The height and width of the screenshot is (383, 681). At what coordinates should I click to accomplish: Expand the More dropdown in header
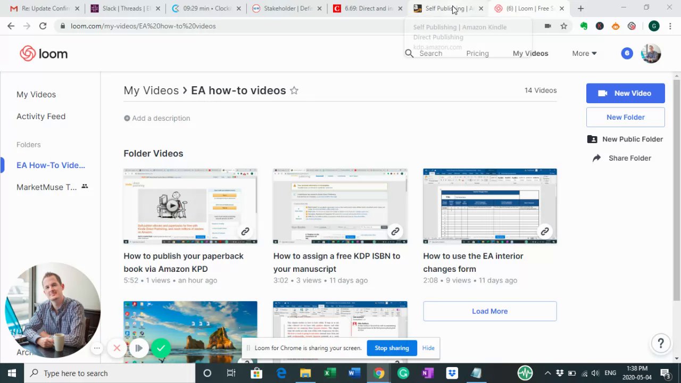pos(584,53)
